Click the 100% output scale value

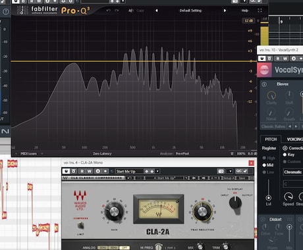click(241, 153)
